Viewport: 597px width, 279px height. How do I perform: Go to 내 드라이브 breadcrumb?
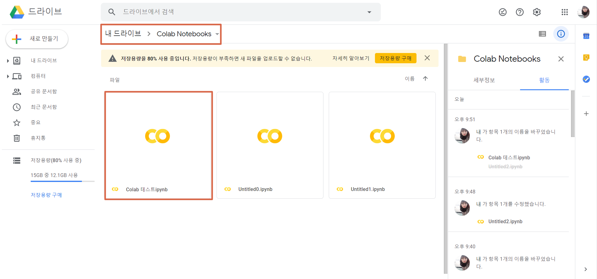click(x=123, y=33)
